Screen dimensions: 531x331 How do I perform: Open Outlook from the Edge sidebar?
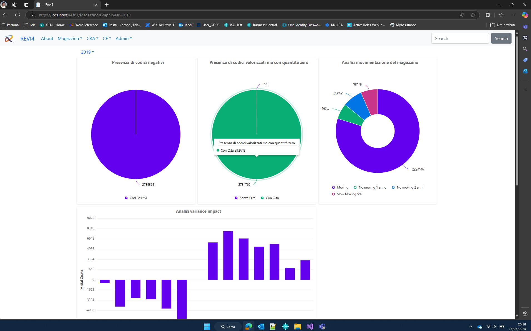[525, 71]
